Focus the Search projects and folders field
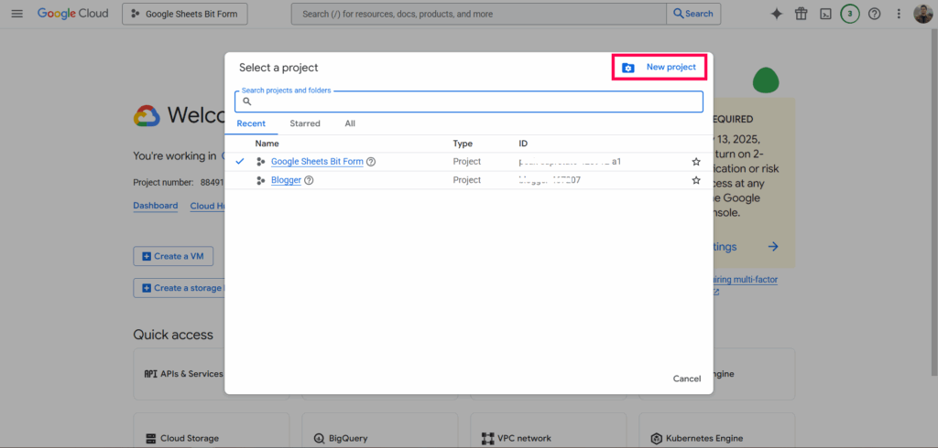This screenshot has width=938, height=448. 468,101
